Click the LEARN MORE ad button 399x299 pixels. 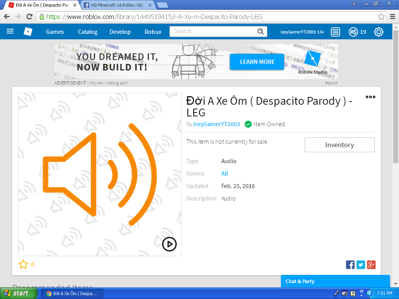point(257,62)
